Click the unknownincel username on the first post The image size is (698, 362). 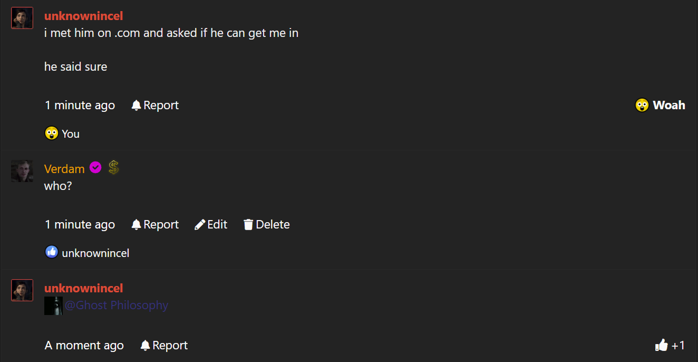83,16
